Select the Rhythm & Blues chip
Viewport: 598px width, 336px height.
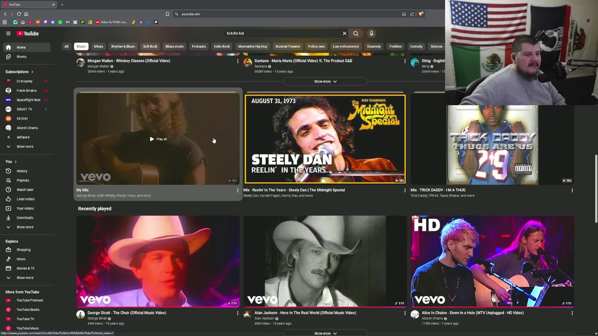coord(123,46)
